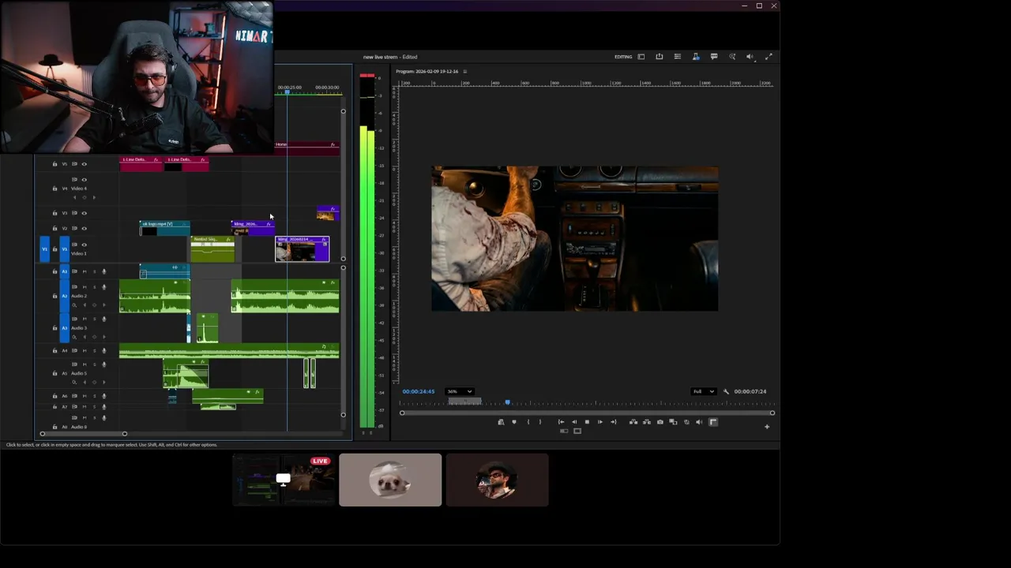Click the Mark Out bracket button
Screen dimensions: 1011x568
[540, 422]
